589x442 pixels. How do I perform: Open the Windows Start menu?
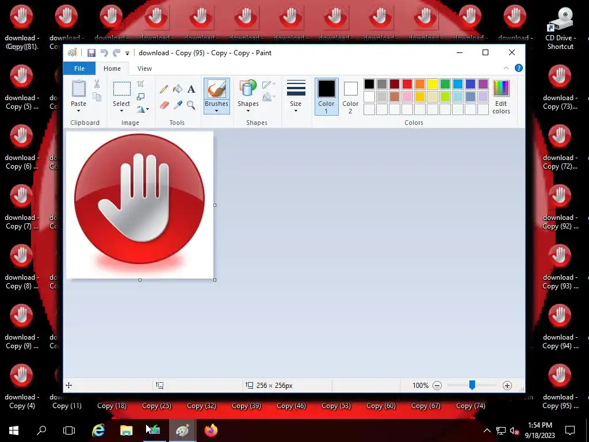[x=14, y=430]
